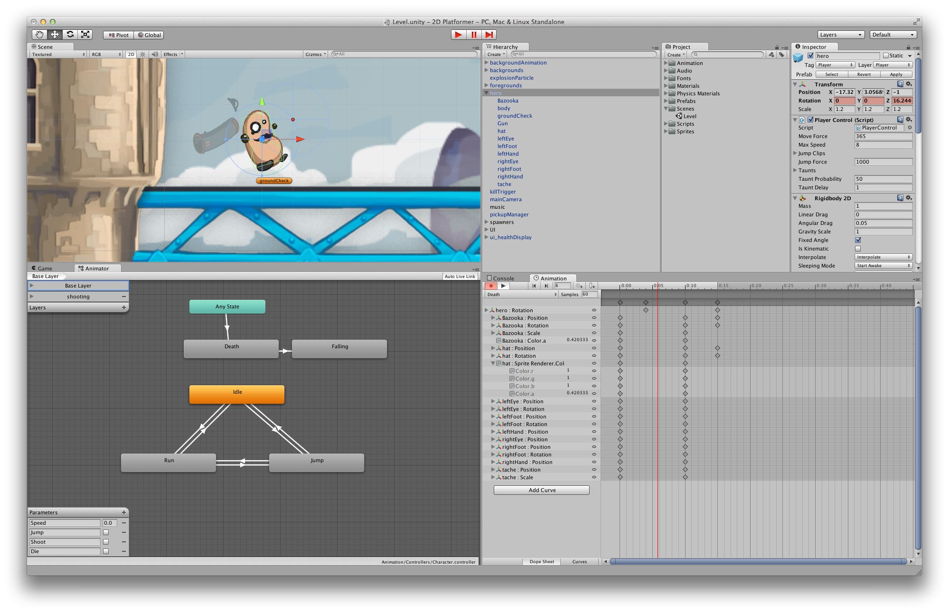Toggle scene audio speaker icon
949x613 pixels.
(155, 55)
